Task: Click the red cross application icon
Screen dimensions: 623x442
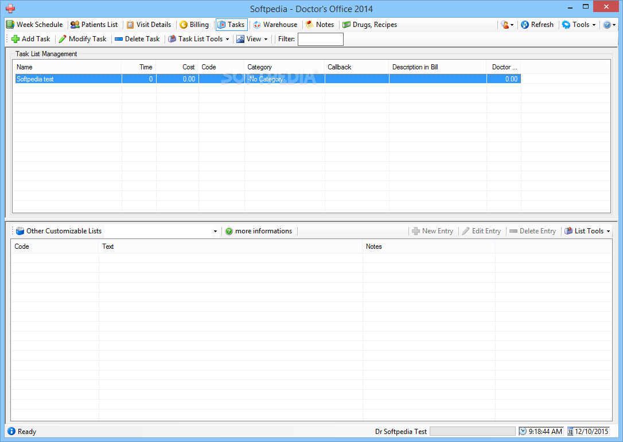Action: point(10,9)
